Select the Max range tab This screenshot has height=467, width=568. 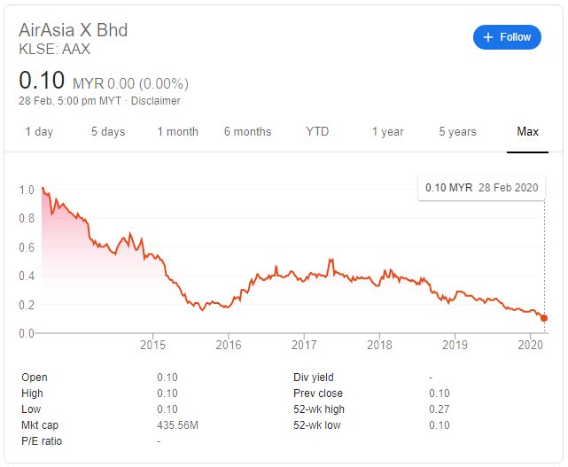[527, 131]
